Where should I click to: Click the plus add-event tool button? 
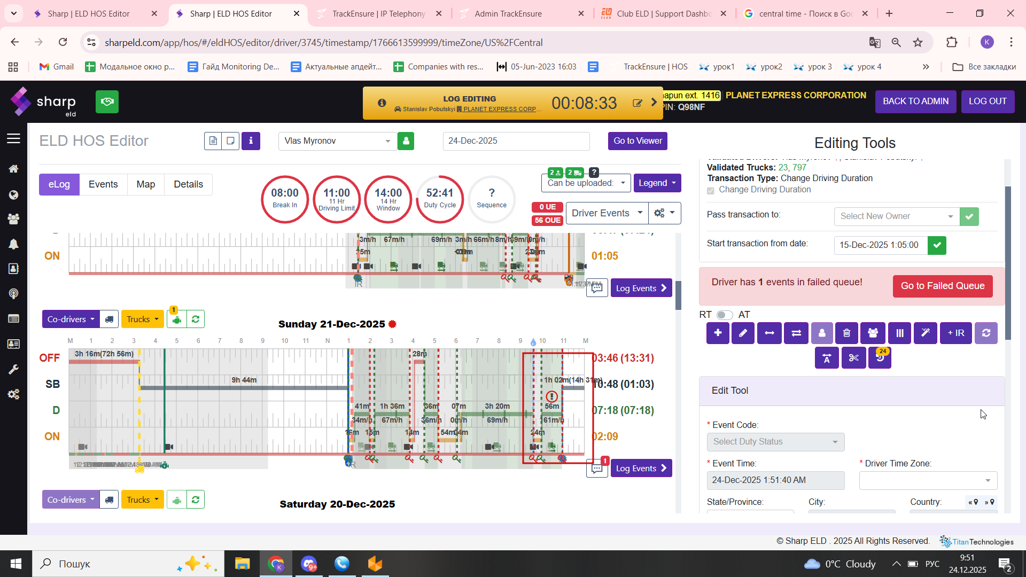point(718,333)
